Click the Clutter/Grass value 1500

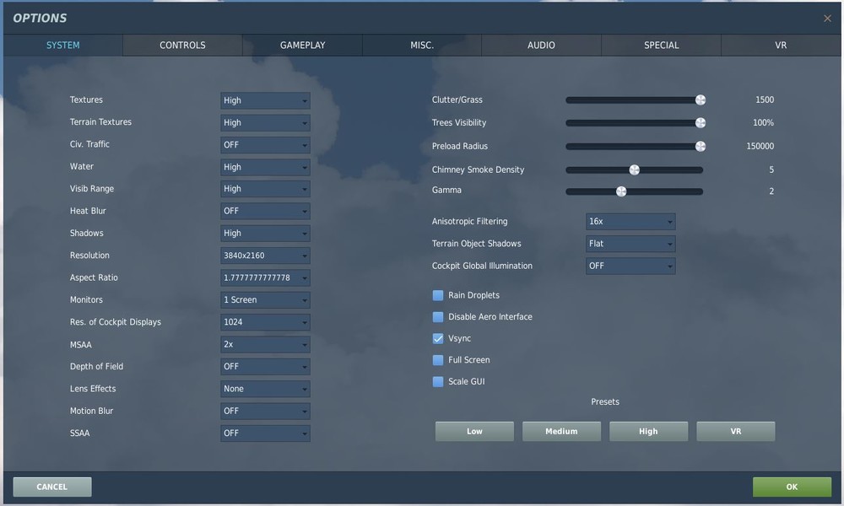click(x=765, y=100)
